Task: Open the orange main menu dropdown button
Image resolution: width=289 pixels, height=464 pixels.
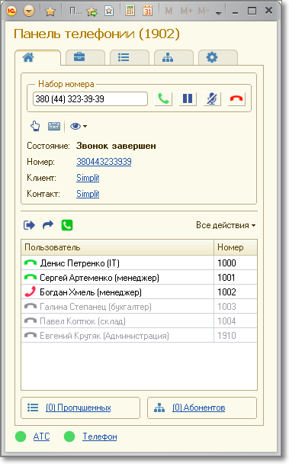Action: click(x=29, y=11)
